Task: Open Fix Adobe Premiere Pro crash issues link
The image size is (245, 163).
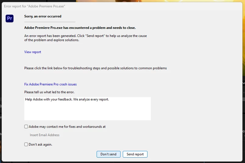Action: [x=50, y=84]
